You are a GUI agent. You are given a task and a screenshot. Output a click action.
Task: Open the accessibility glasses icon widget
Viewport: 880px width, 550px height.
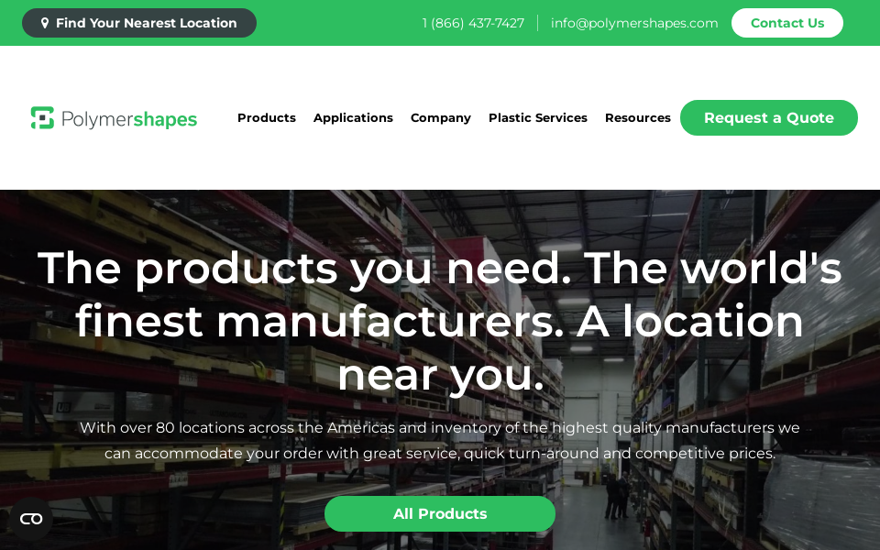click(31, 519)
